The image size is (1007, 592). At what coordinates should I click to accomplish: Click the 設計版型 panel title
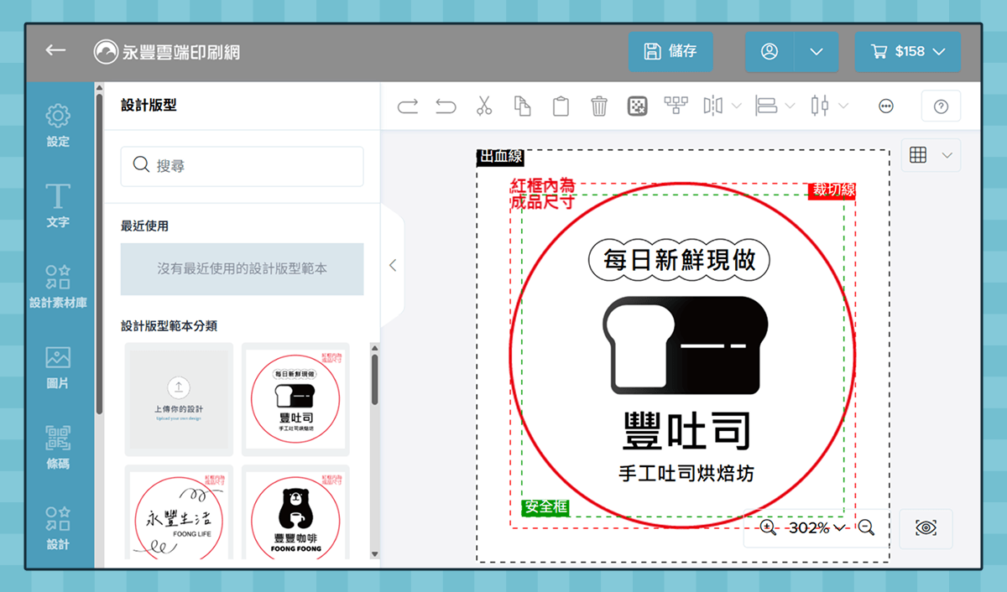pos(149,106)
